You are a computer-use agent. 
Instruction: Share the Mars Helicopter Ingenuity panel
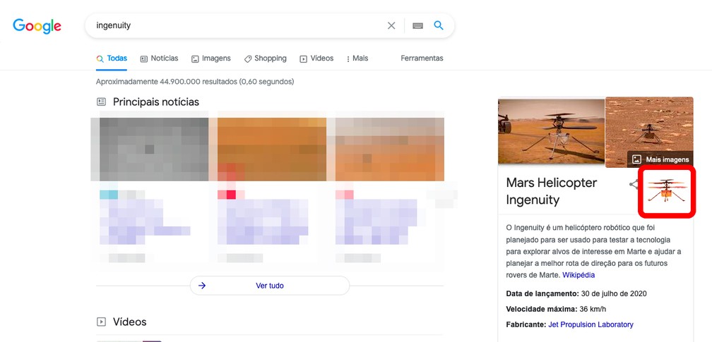[633, 184]
